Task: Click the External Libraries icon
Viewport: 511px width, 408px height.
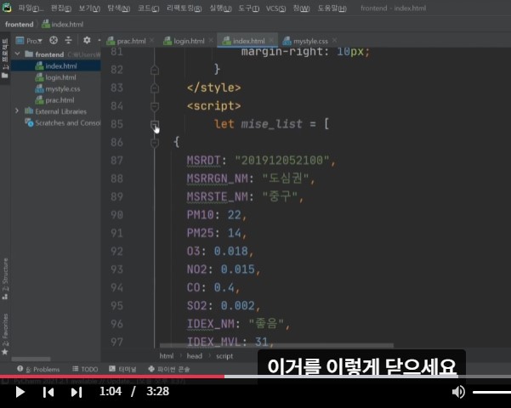Action: [29, 111]
